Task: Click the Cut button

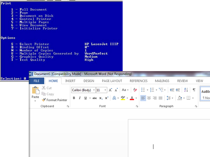Action: click(x=47, y=88)
